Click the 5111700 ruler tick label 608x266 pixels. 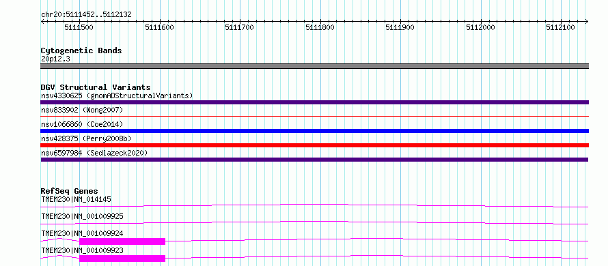pos(240,27)
